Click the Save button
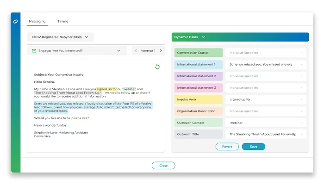 point(253,147)
